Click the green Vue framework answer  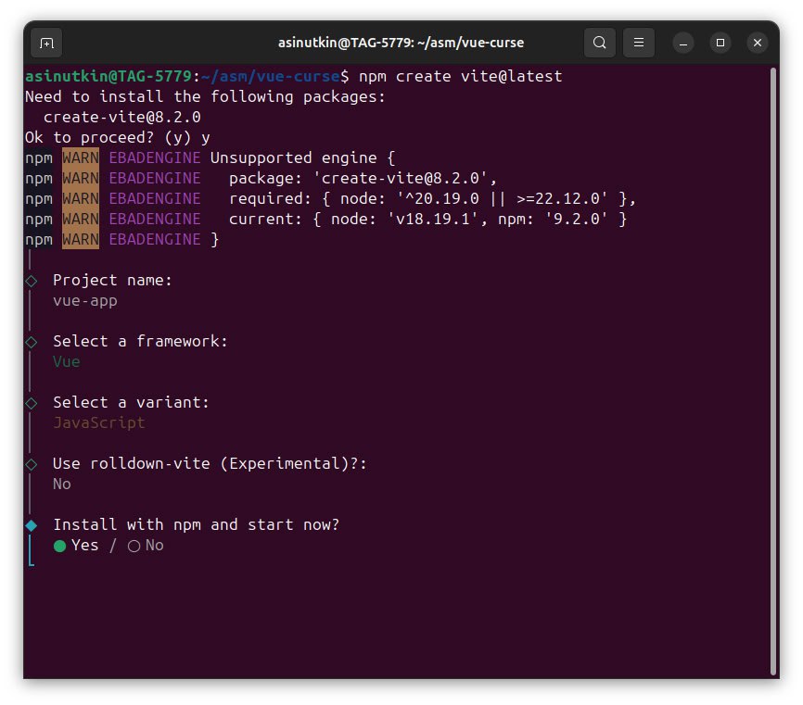click(67, 362)
